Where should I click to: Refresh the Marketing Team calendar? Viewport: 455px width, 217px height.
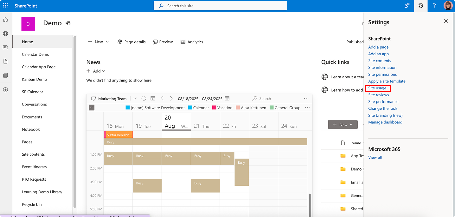click(x=144, y=98)
